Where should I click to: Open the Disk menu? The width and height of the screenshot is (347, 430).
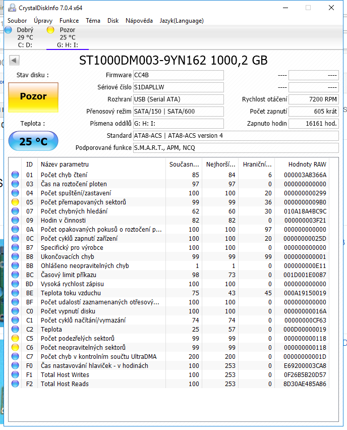point(113,21)
